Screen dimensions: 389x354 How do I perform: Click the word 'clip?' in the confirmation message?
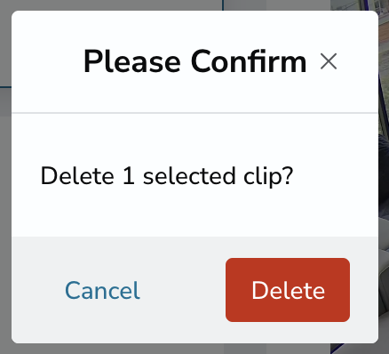coord(268,176)
